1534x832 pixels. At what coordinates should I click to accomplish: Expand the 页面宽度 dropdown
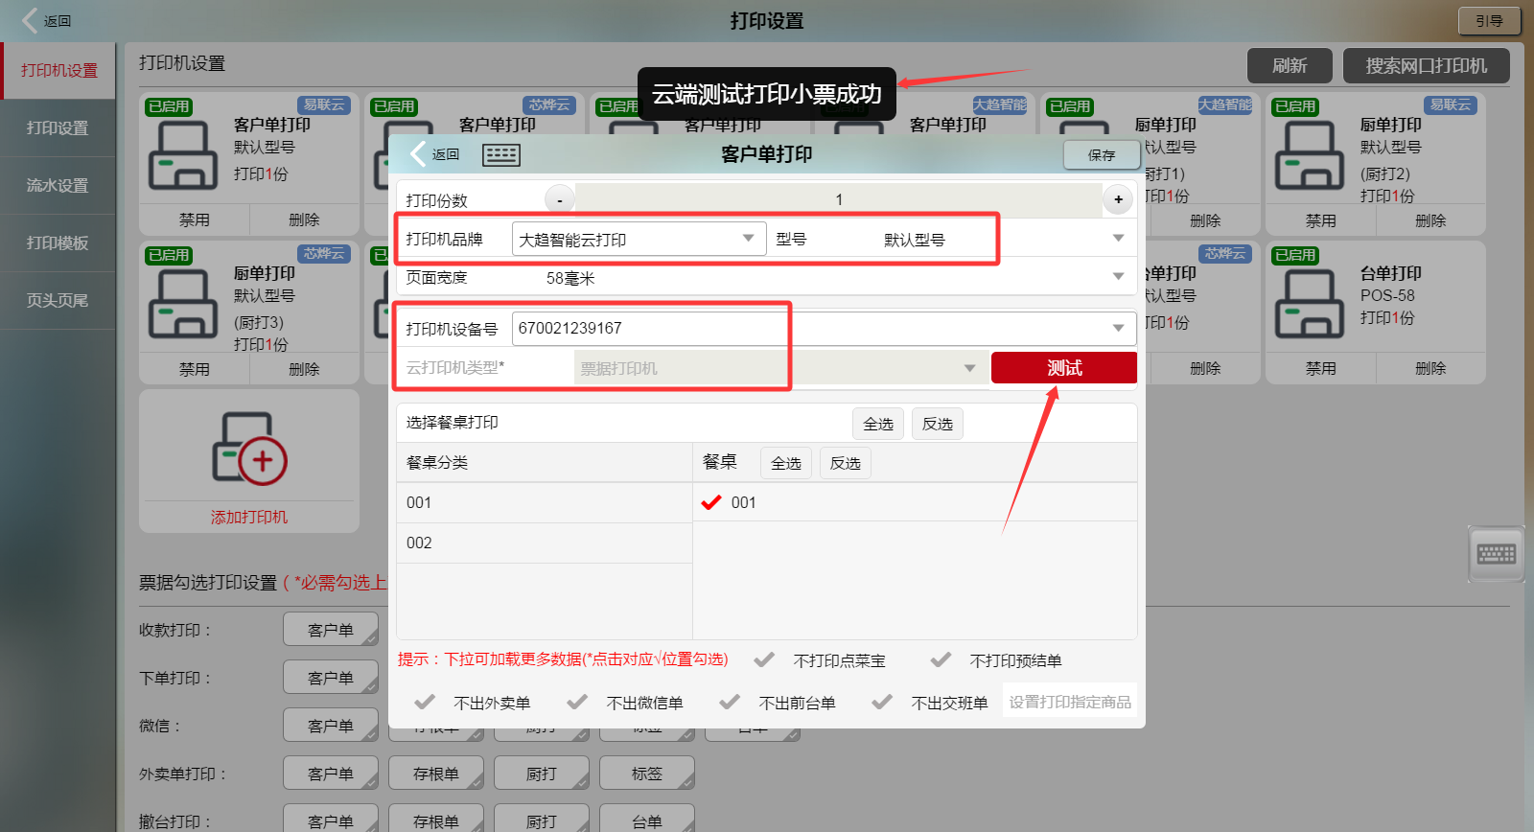coord(1118,277)
